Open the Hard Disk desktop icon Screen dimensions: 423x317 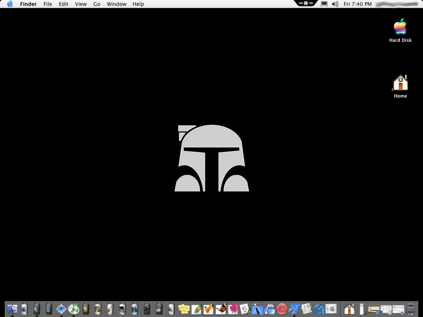pyautogui.click(x=400, y=30)
